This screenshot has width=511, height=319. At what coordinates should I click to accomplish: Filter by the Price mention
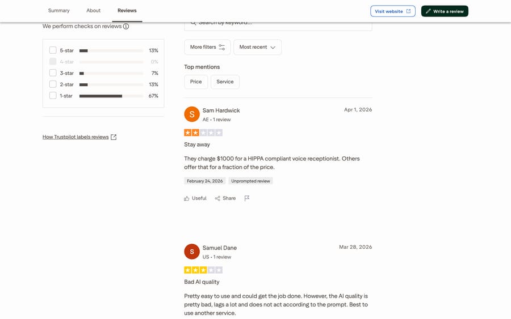(196, 82)
